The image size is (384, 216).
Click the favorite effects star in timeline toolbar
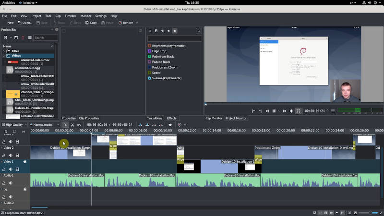pos(170,125)
